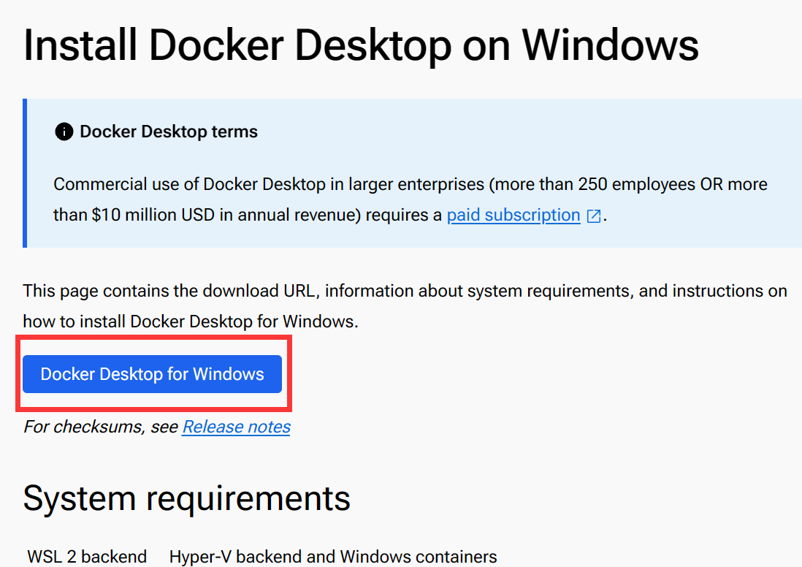The height and width of the screenshot is (567, 802).
Task: Click the Install Docker Desktop on Windows heading
Action: click(x=361, y=45)
